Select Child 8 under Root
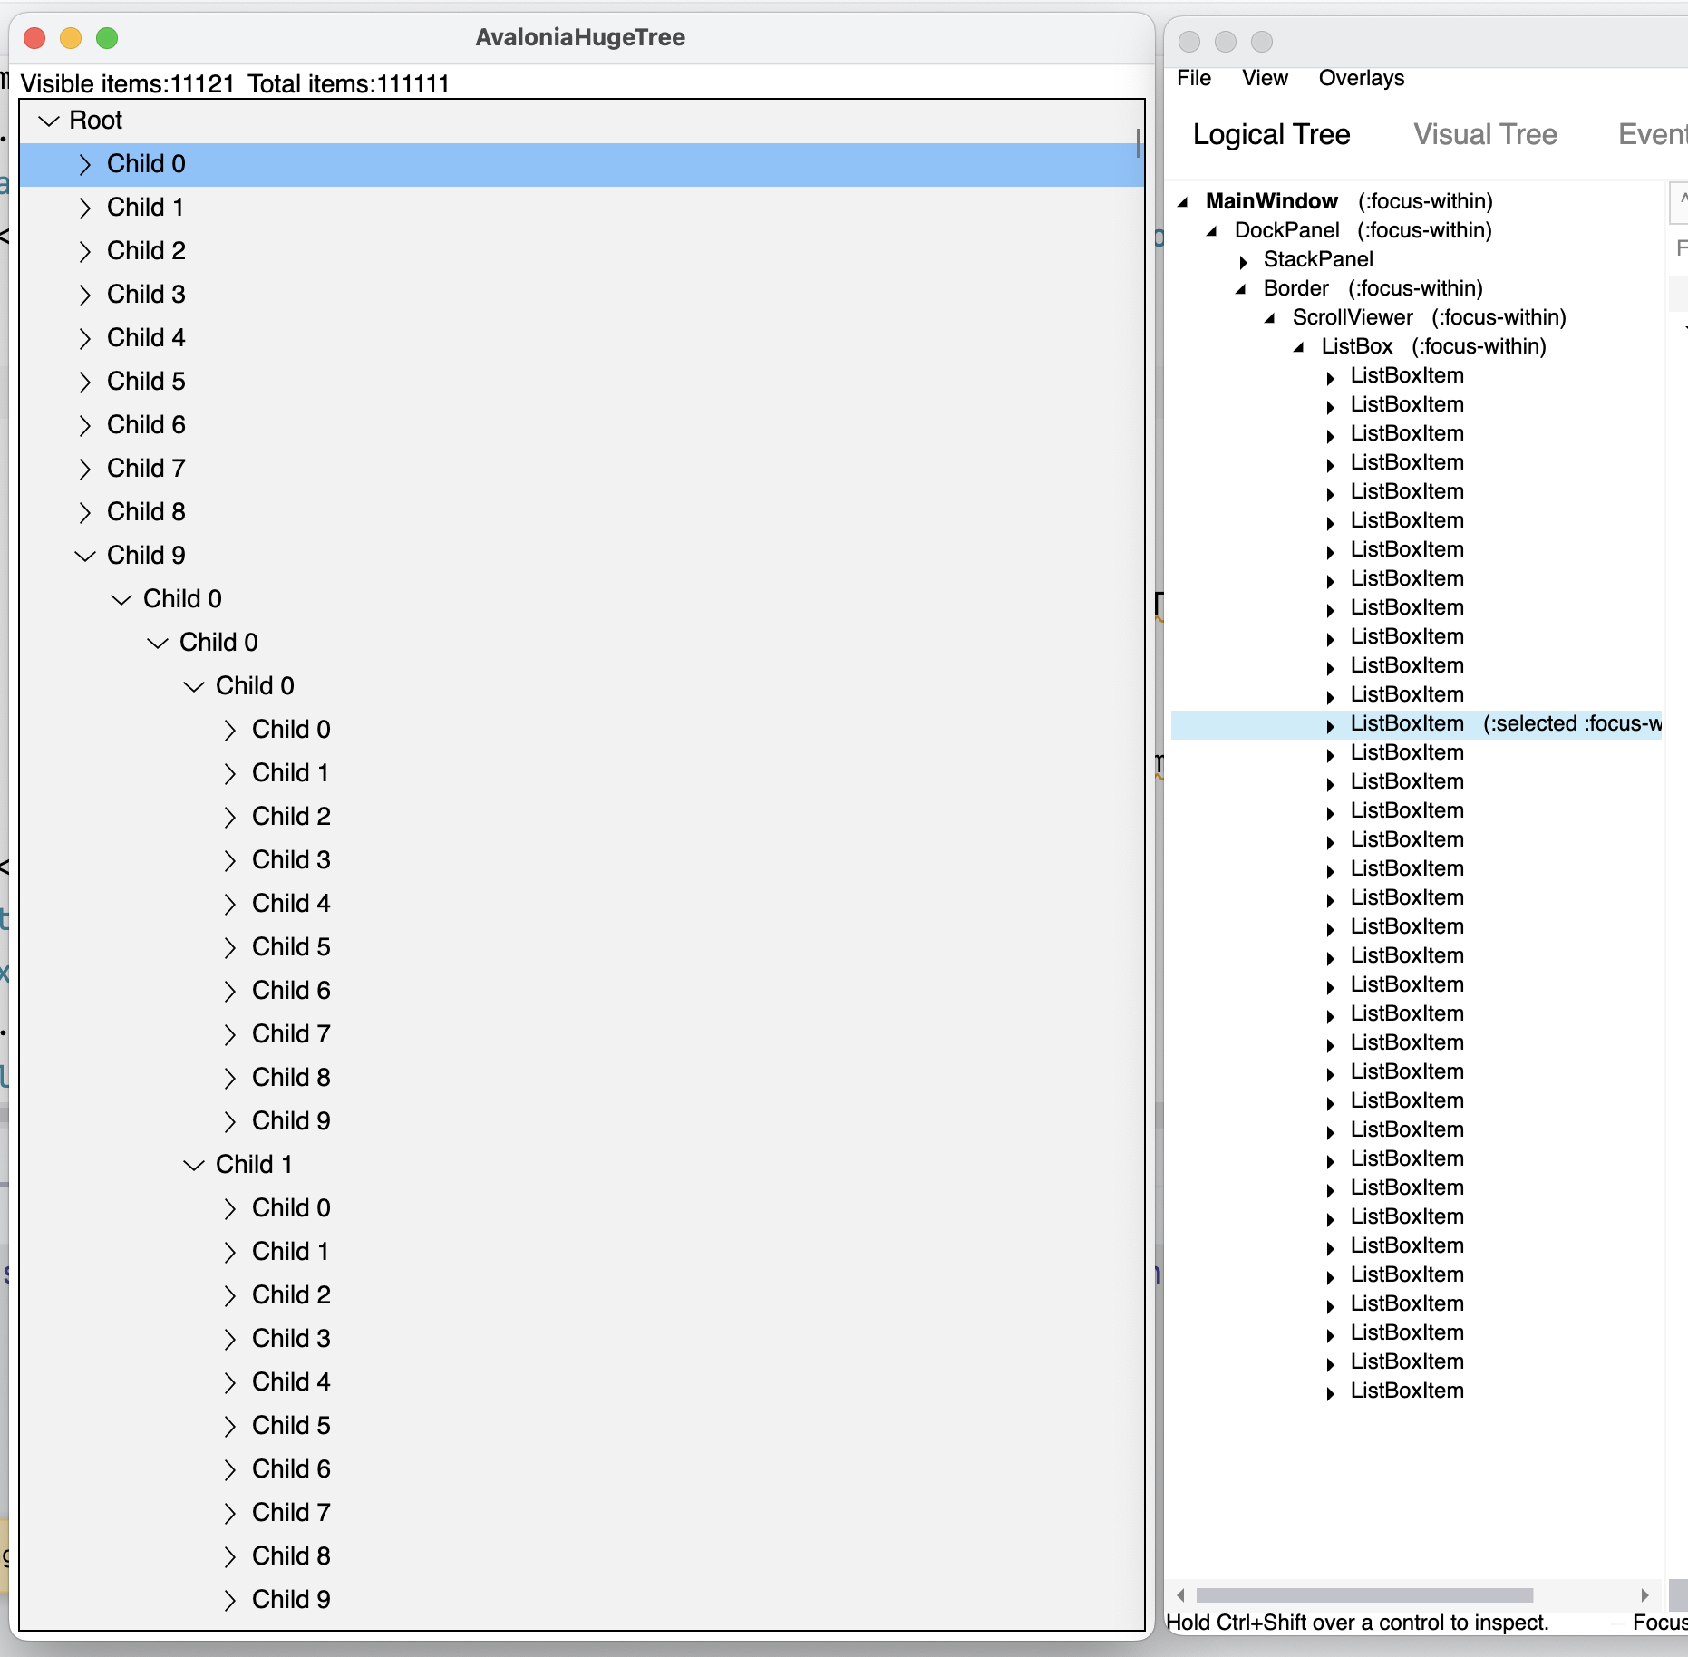The image size is (1688, 1657). [x=582, y=512]
